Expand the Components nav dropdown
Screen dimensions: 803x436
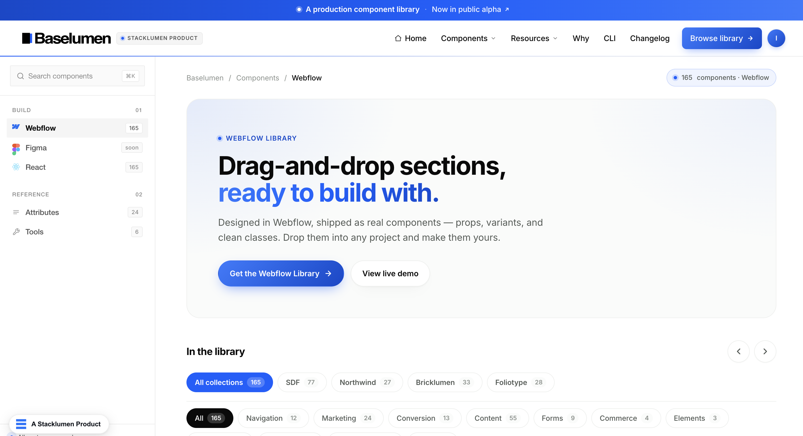pyautogui.click(x=468, y=38)
